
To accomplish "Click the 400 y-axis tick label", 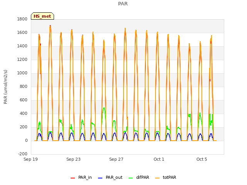I will coord(24,114).
